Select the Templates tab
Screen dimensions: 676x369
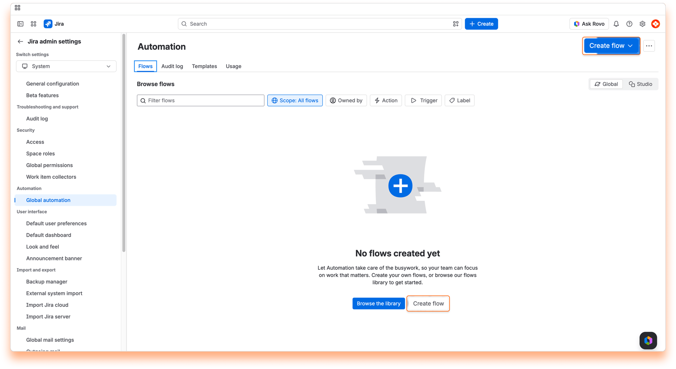[x=204, y=66]
